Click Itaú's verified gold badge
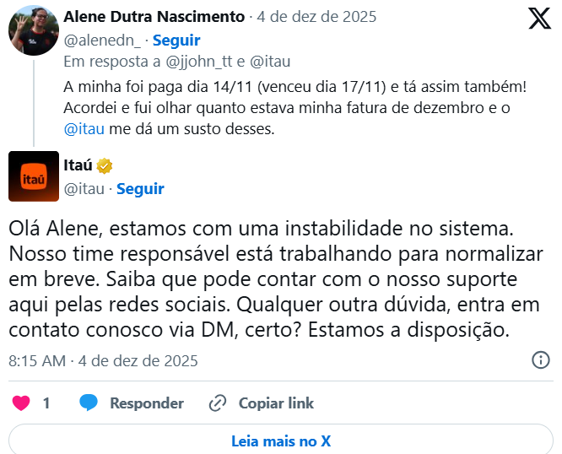Viewport: 562px width, 454px height. (x=105, y=166)
